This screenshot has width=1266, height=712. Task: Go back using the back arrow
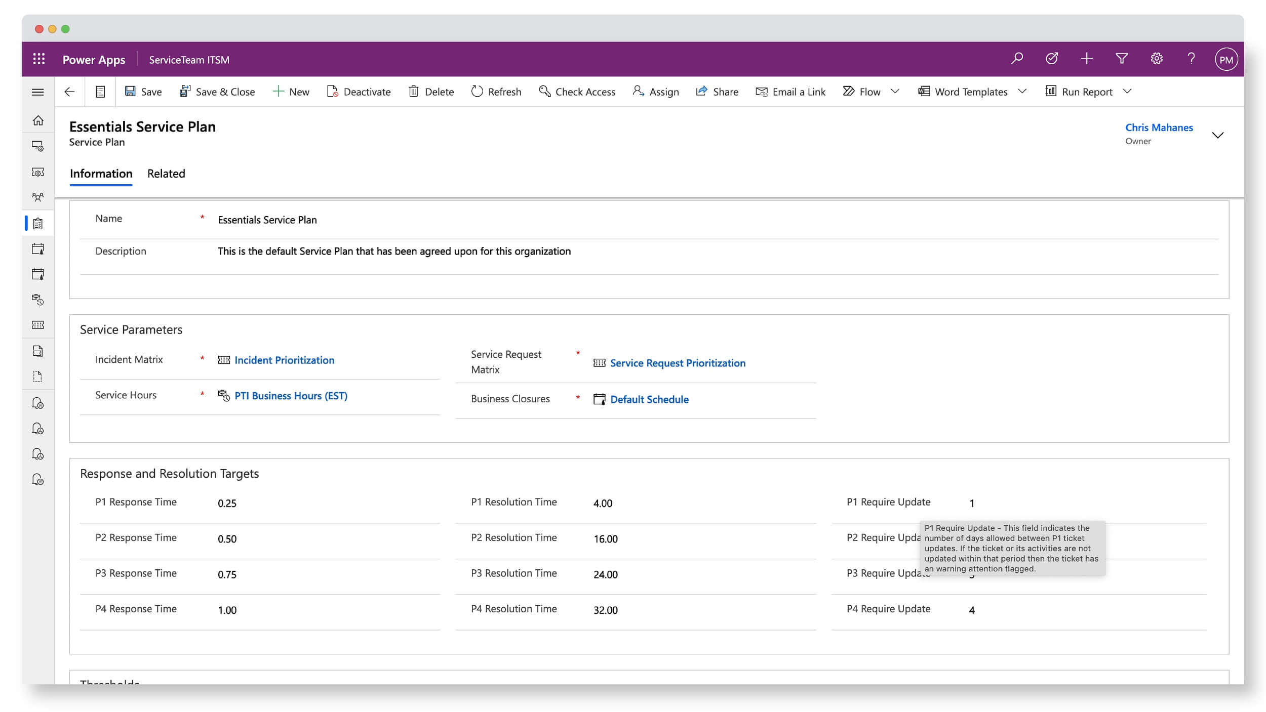coord(69,92)
